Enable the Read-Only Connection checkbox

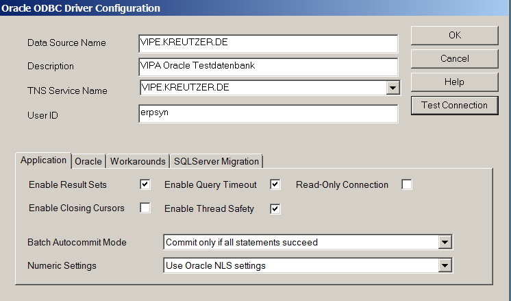[407, 184]
